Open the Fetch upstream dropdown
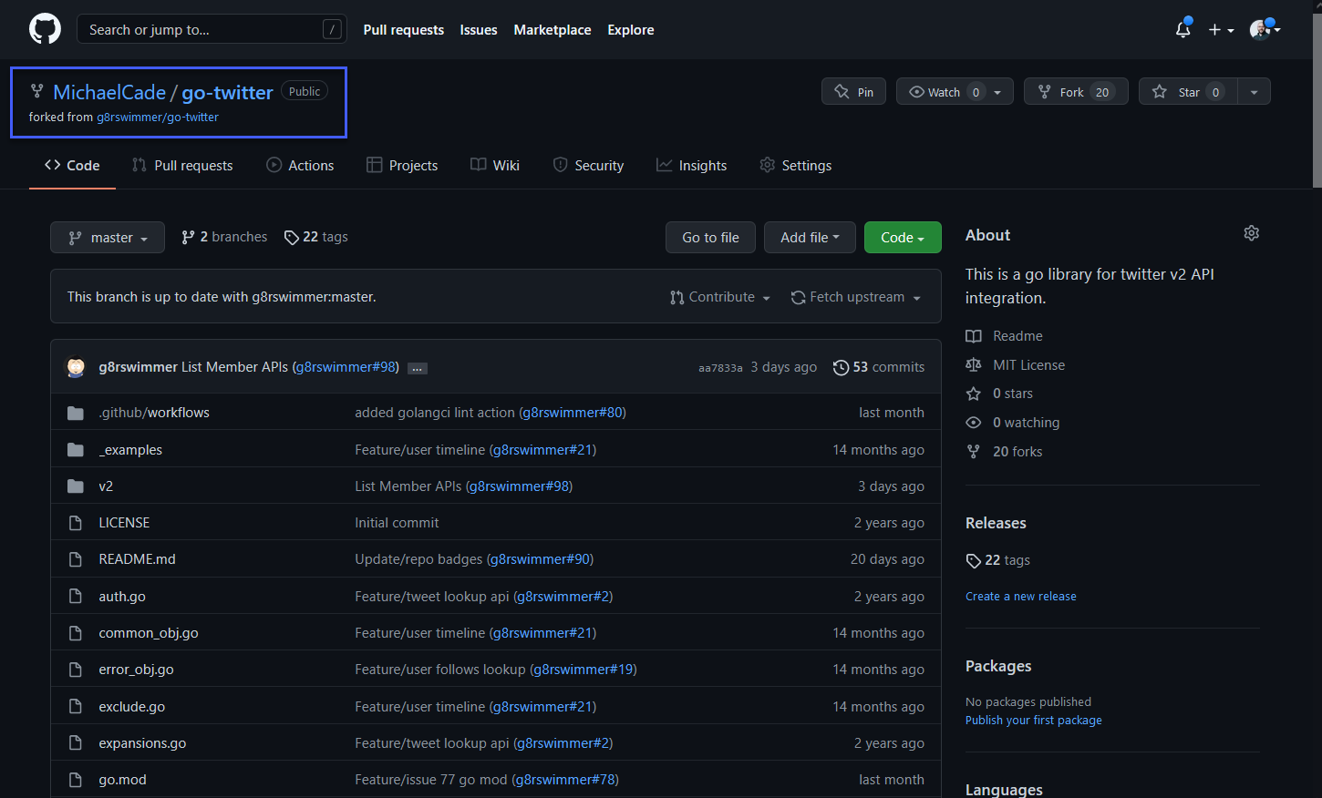Screen dimensions: 1322x798 pos(855,296)
